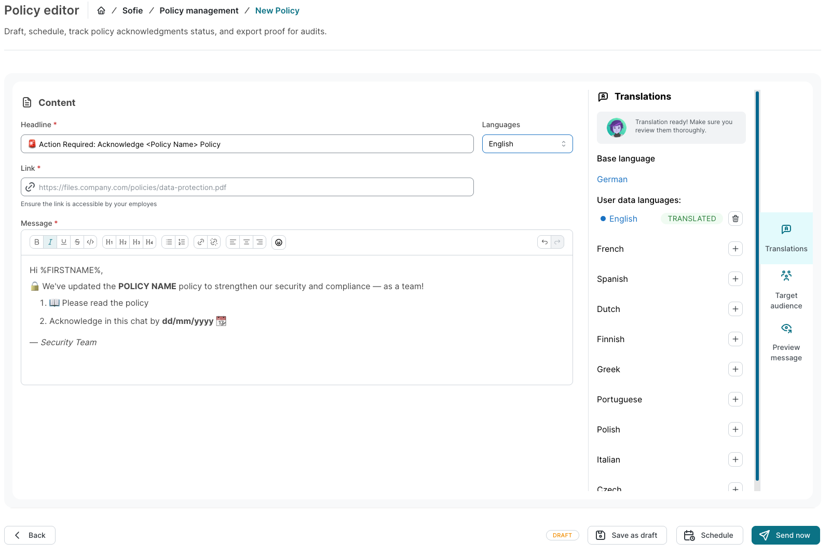Open the emoji picker

pos(279,242)
